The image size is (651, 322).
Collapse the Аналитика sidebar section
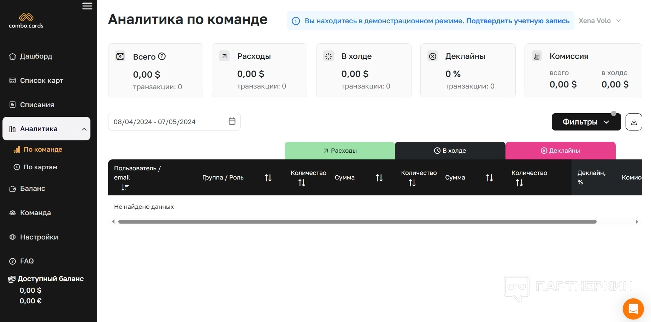[x=84, y=129]
